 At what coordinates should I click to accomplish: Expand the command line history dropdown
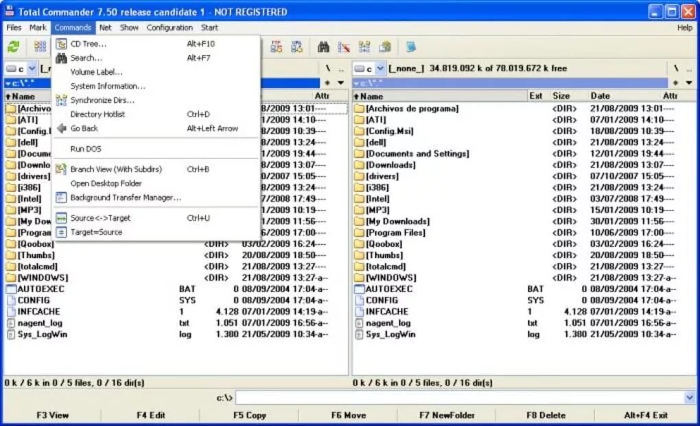pyautogui.click(x=690, y=397)
